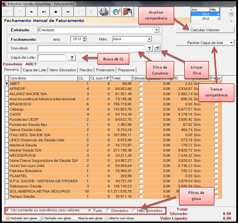Switch to the Recibo tab
The width and height of the screenshot is (238, 223).
click(x=86, y=70)
